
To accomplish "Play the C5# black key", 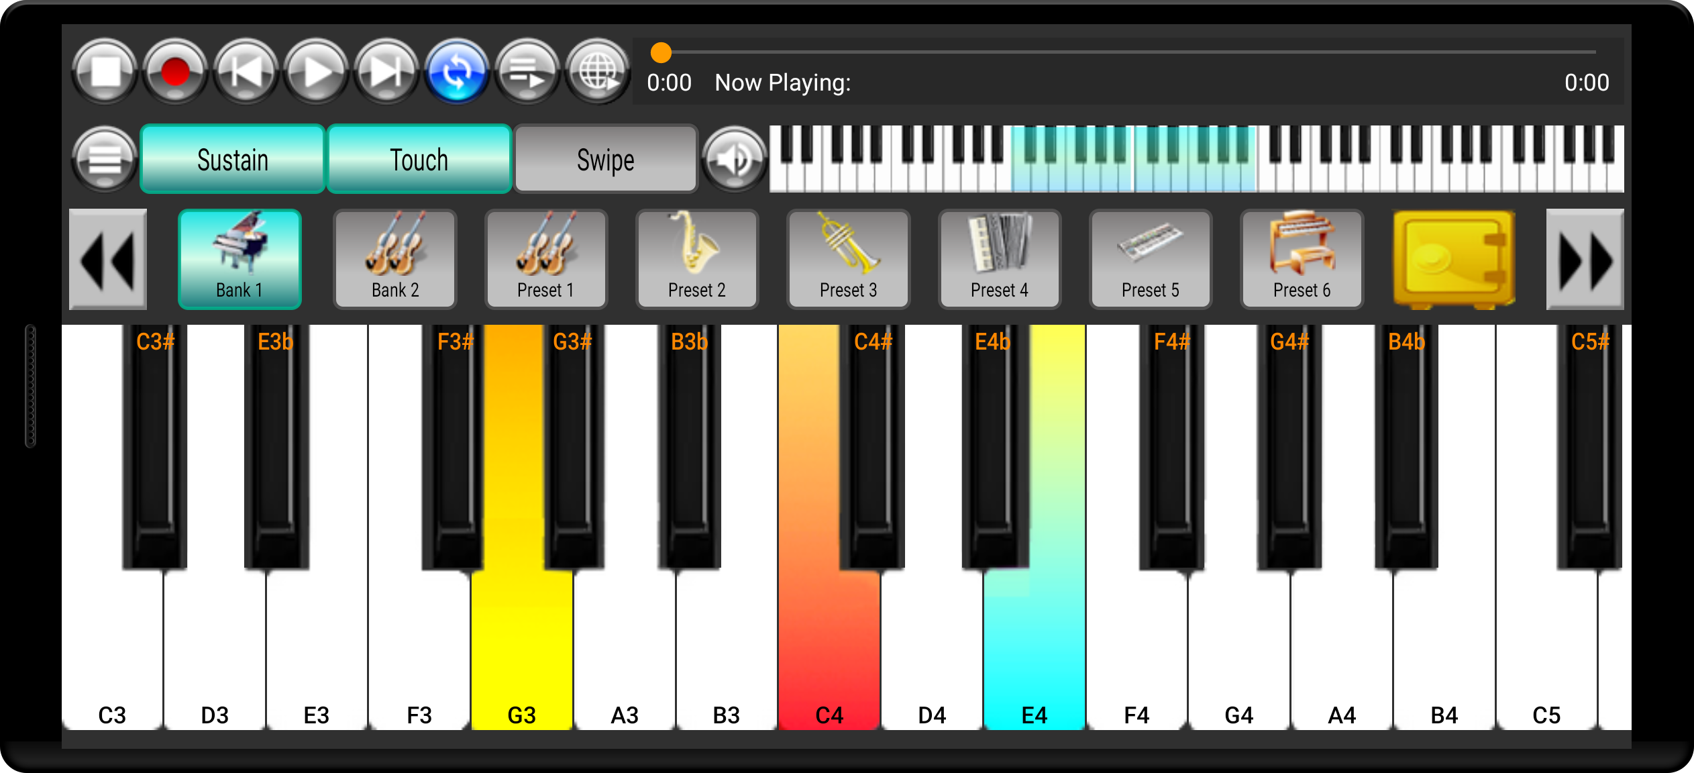I will coord(1589,447).
